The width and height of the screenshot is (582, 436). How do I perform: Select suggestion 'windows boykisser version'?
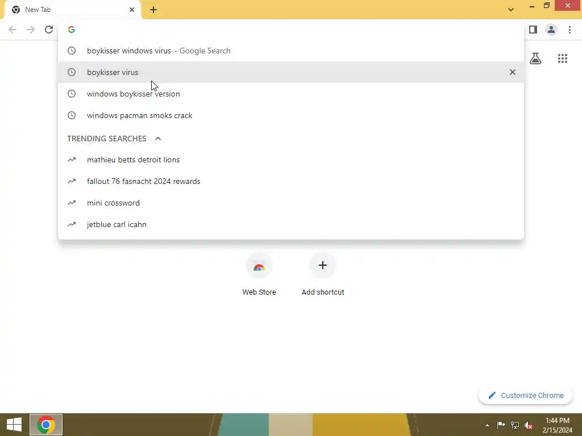tap(291, 94)
